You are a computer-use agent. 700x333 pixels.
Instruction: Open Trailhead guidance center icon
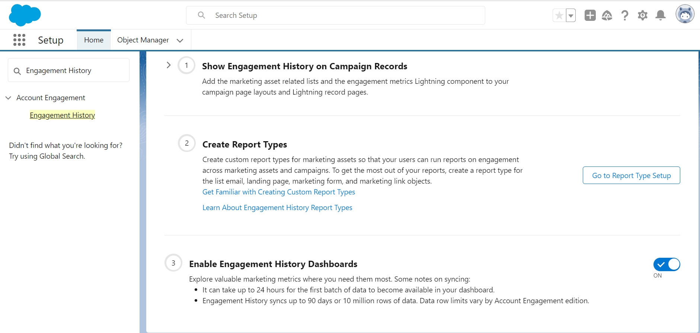607,15
